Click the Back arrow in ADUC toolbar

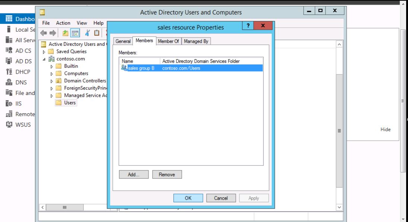pos(44,33)
